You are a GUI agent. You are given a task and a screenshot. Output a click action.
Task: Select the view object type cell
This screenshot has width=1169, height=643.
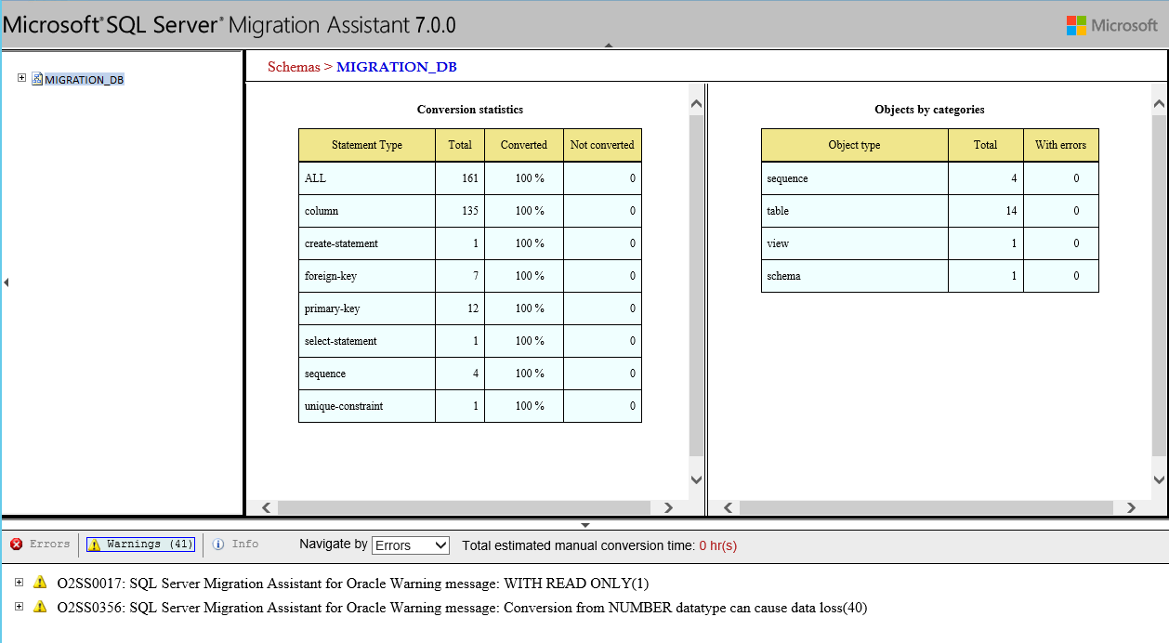tap(855, 243)
